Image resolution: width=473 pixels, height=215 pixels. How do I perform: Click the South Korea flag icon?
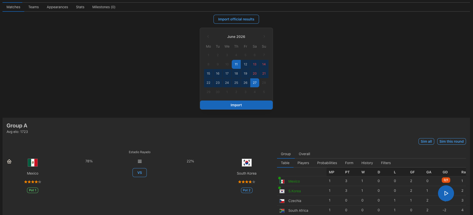pyautogui.click(x=246, y=163)
